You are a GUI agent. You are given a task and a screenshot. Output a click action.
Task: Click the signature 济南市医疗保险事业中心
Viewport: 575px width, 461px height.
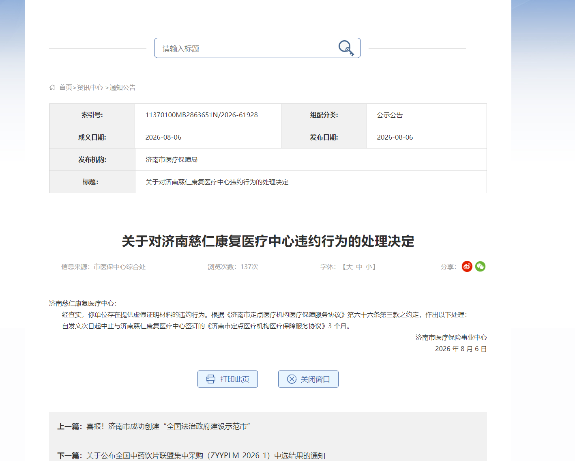451,337
